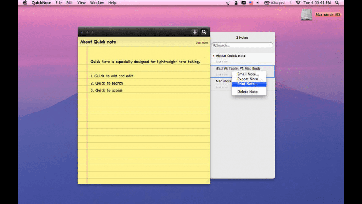Viewport: 362px width, 204px height.
Task: Click the padlock icon in menu bar
Action: [x=236, y=3]
